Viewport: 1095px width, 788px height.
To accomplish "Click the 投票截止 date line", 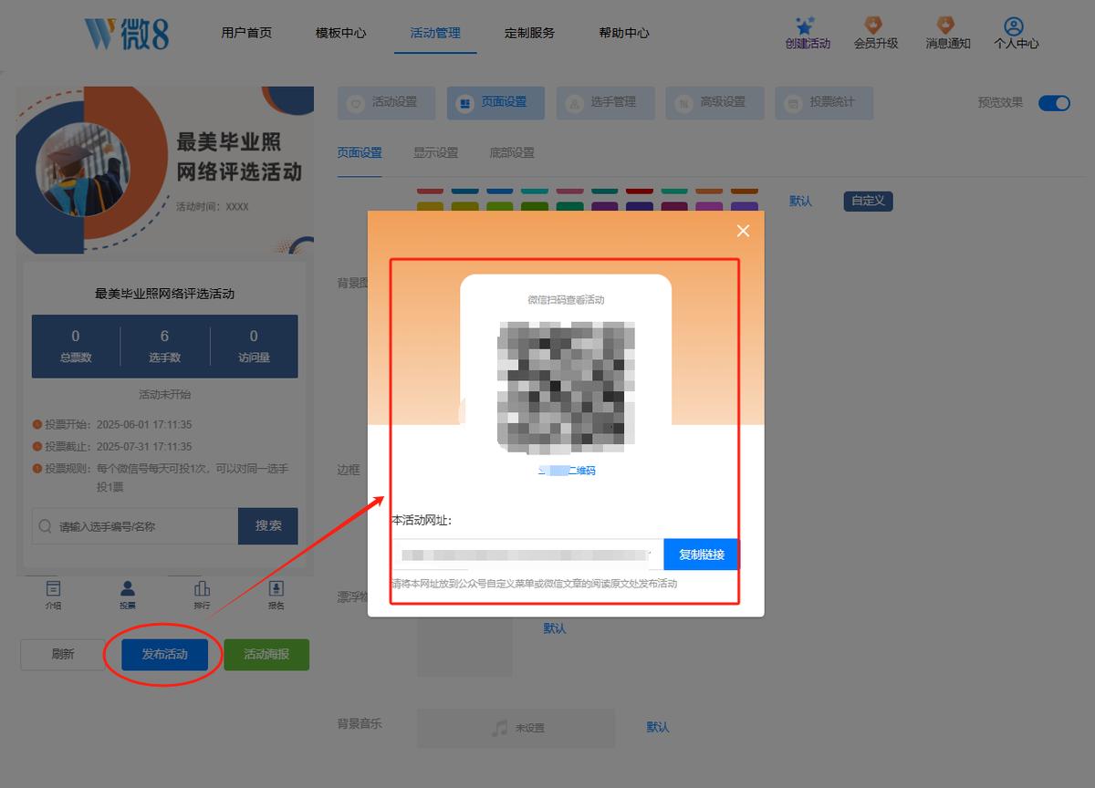I will coord(112,447).
